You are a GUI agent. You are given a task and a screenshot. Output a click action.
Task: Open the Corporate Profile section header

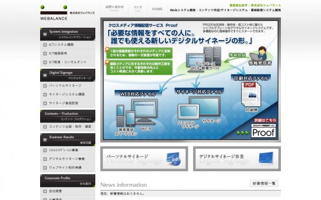[x=67, y=181]
